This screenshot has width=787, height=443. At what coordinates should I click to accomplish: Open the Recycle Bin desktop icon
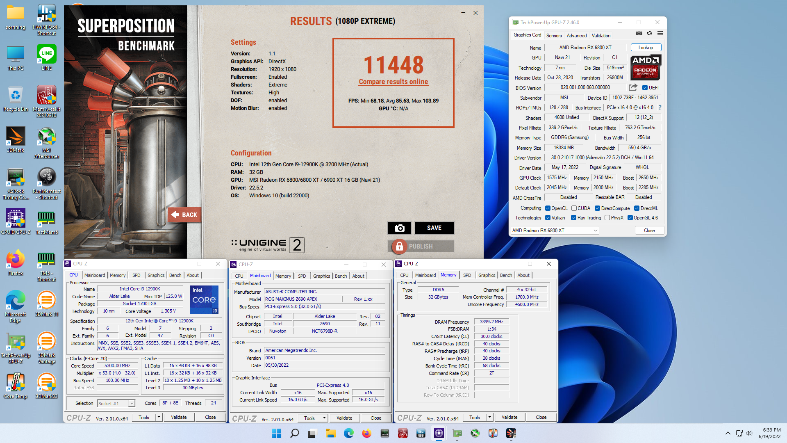coord(16,99)
